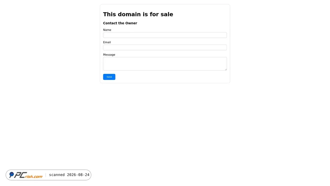330x186 pixels.
Task: Click the orange 'risk.com' logo text
Action: (34, 176)
